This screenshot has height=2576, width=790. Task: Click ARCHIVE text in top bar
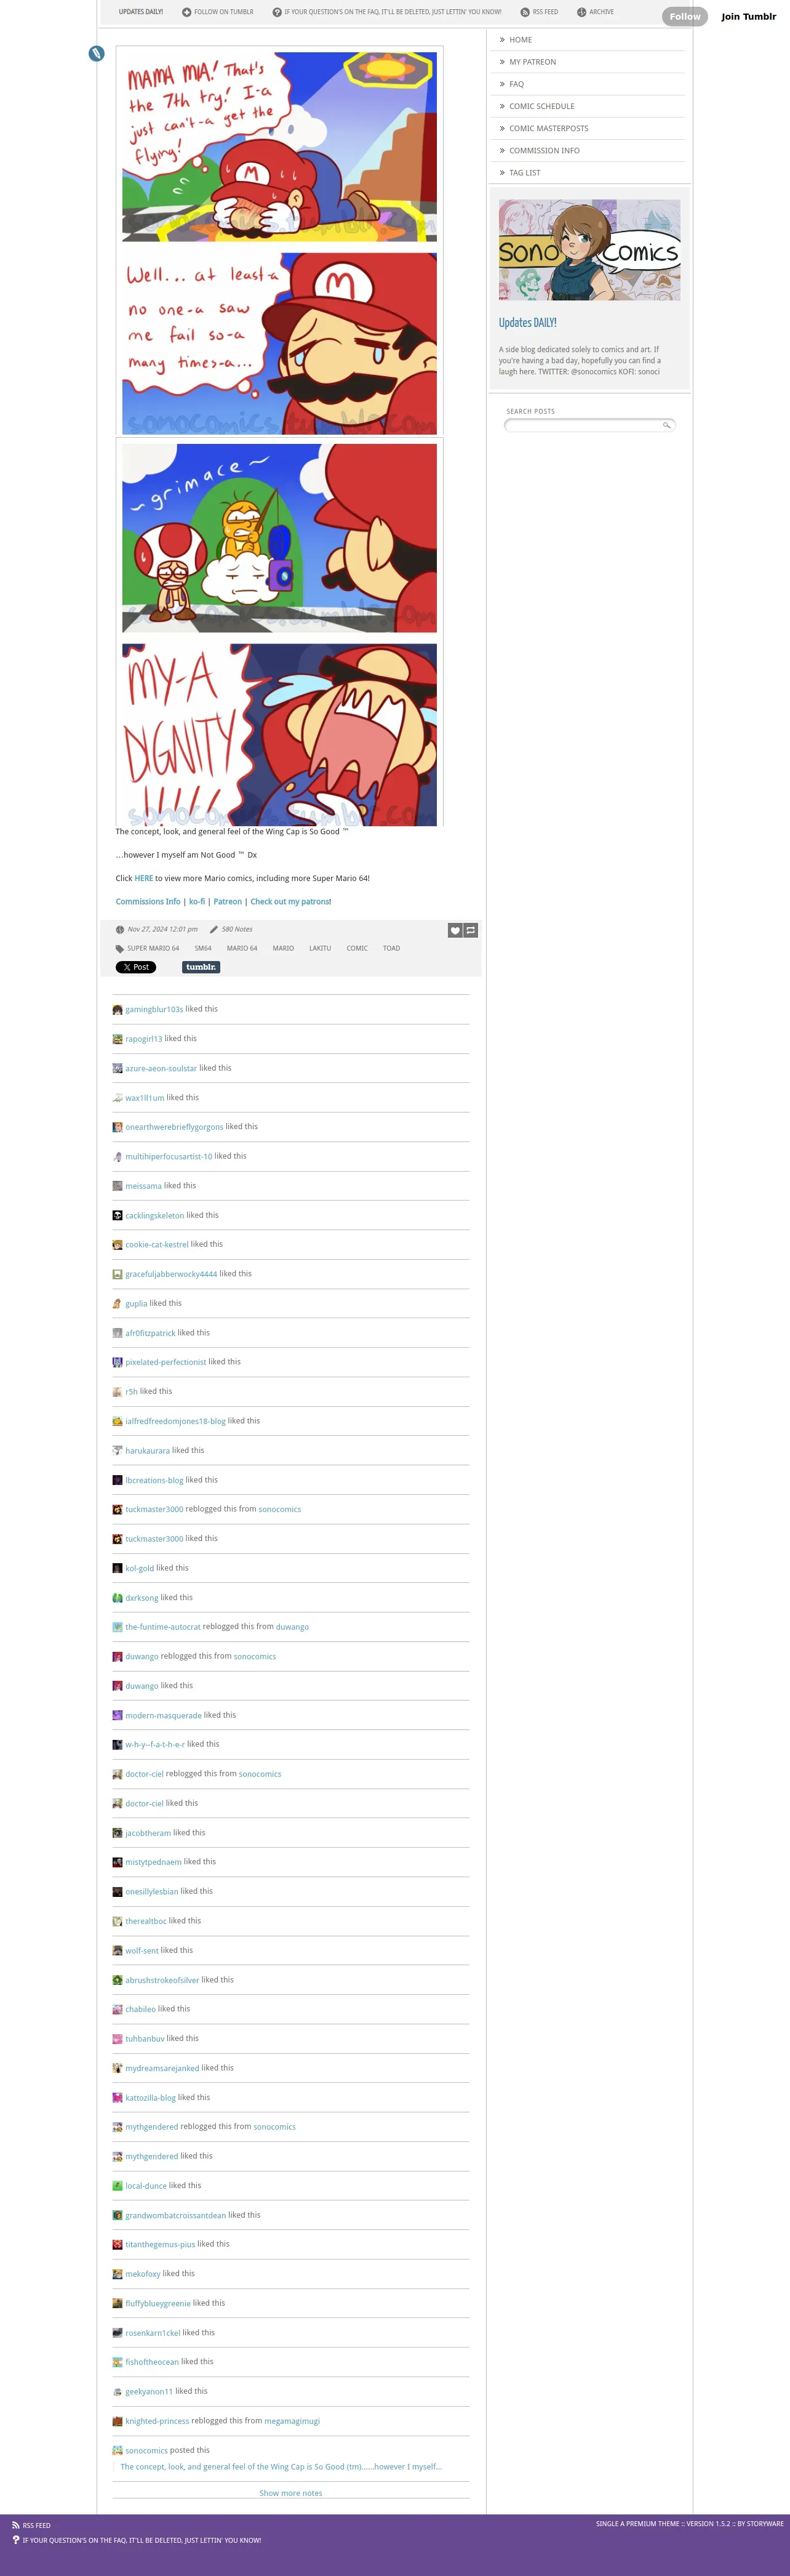tap(601, 12)
